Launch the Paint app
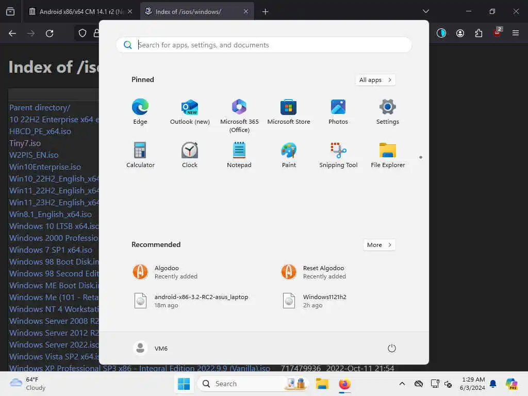The width and height of the screenshot is (528, 396). click(x=289, y=155)
